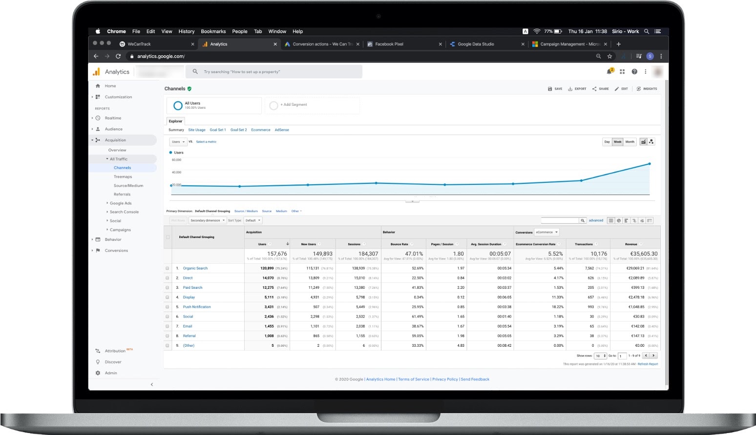Open Admin gear in left sidebar
This screenshot has height=435, width=756.
coord(98,373)
